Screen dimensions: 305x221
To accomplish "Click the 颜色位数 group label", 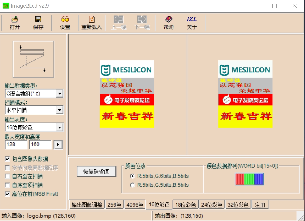I will 135,166.
